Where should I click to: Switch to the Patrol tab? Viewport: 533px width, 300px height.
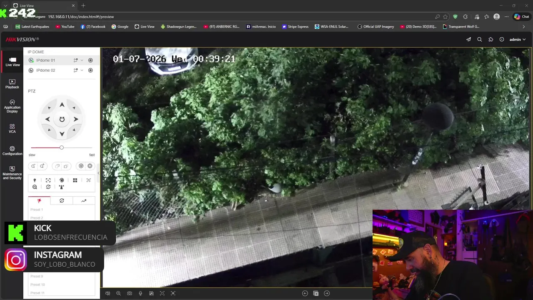pyautogui.click(x=62, y=201)
